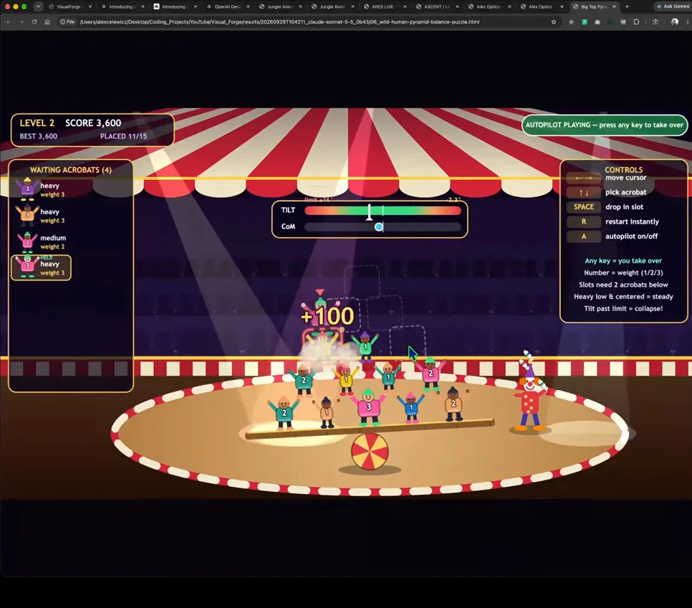Switch to the VisualForge tab
The height and width of the screenshot is (608, 692).
[69, 6]
